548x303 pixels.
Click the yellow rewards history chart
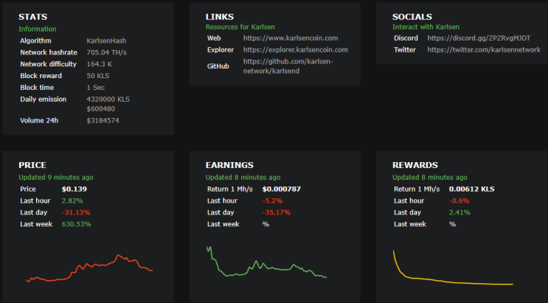click(454, 268)
